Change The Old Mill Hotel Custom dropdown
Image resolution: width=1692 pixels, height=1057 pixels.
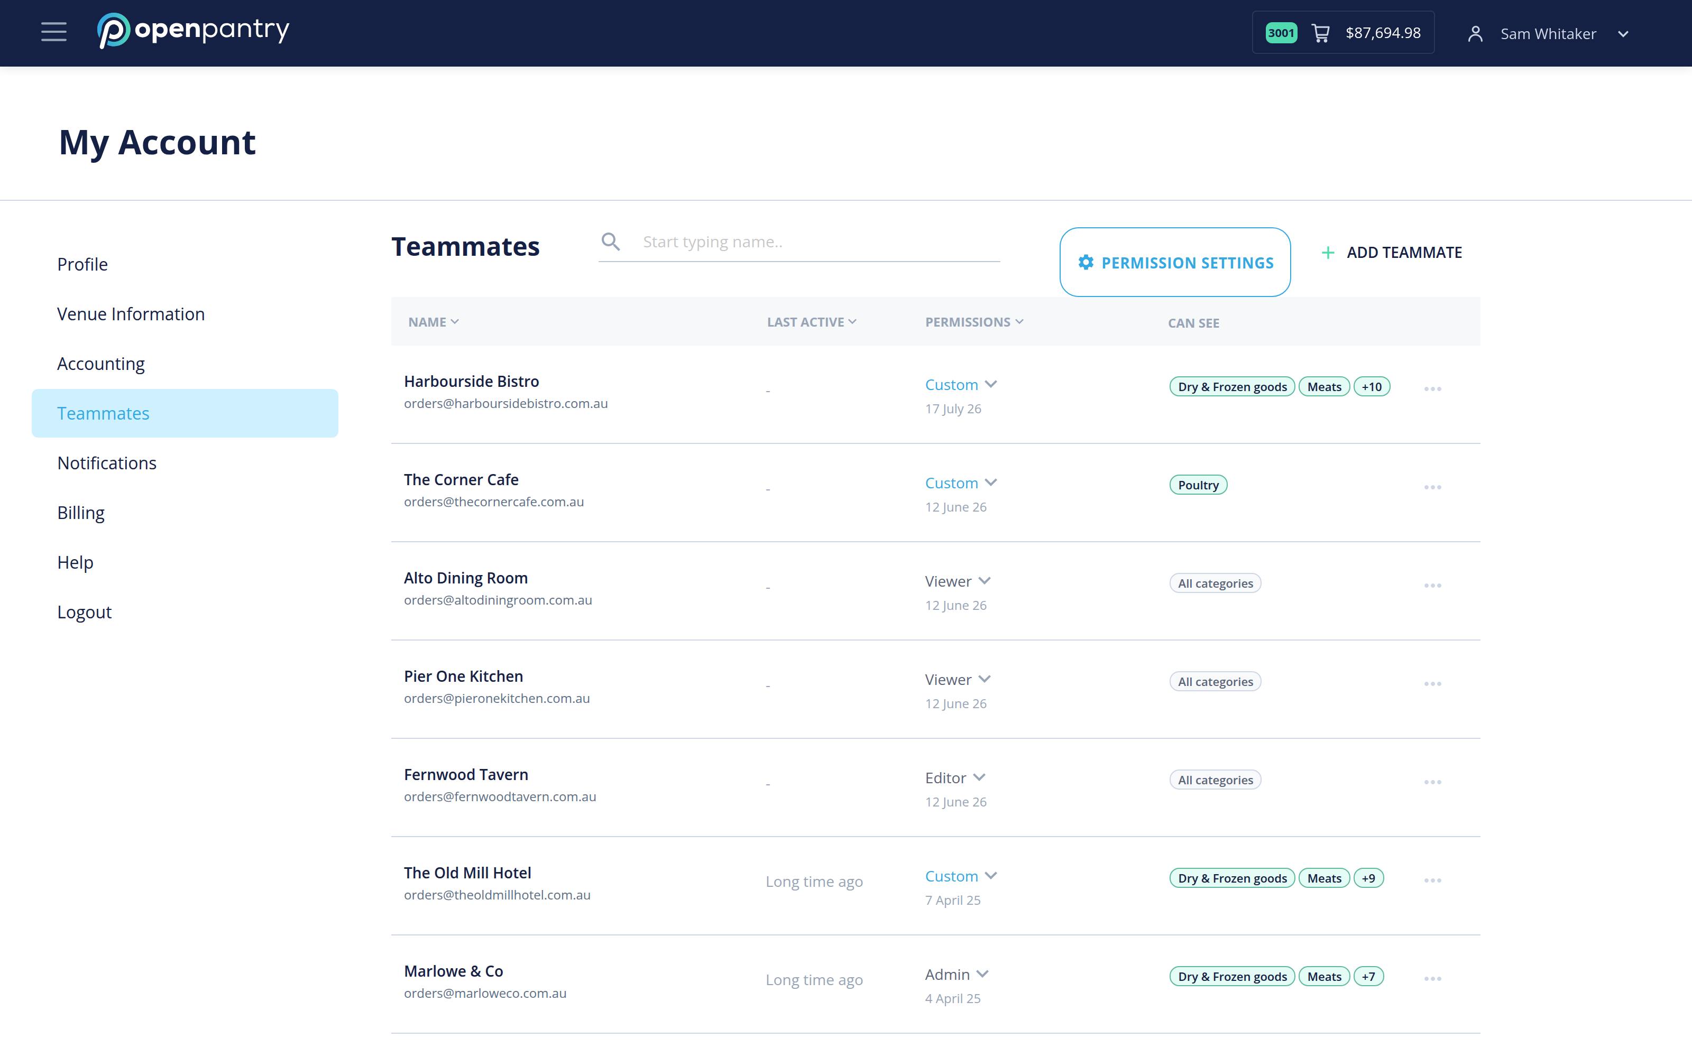coord(961,876)
